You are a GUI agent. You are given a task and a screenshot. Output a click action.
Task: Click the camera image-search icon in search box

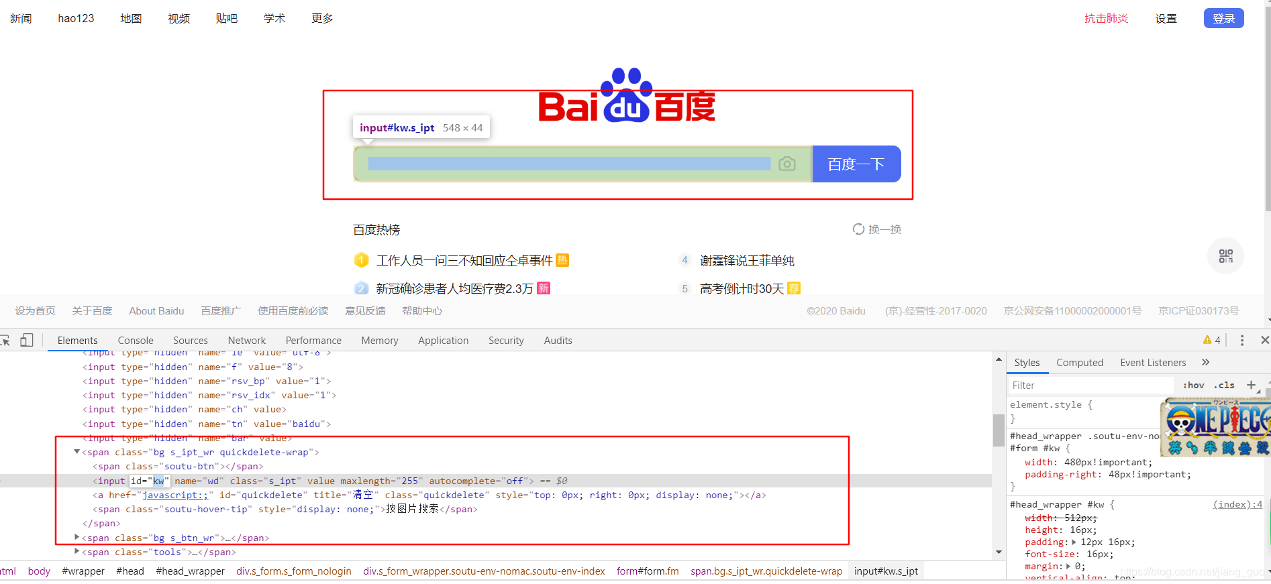pos(787,164)
